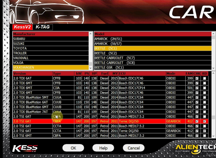Click the Cancel button
The height and width of the screenshot is (158, 216).
point(134,148)
